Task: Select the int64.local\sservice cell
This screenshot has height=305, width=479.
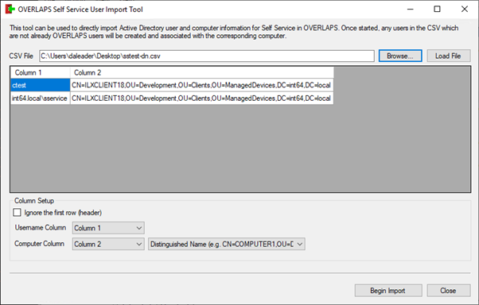Action: point(41,98)
